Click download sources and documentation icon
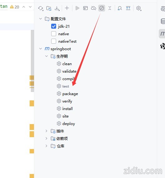 point(57,8)
